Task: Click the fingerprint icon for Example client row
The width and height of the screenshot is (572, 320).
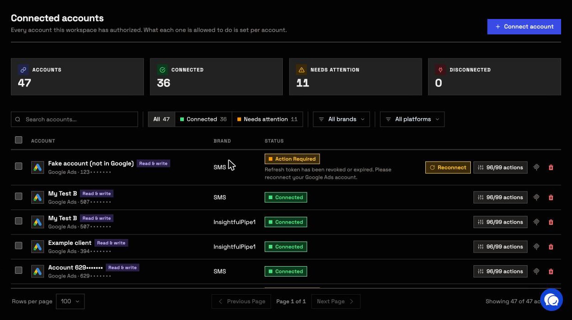Action: pyautogui.click(x=536, y=247)
